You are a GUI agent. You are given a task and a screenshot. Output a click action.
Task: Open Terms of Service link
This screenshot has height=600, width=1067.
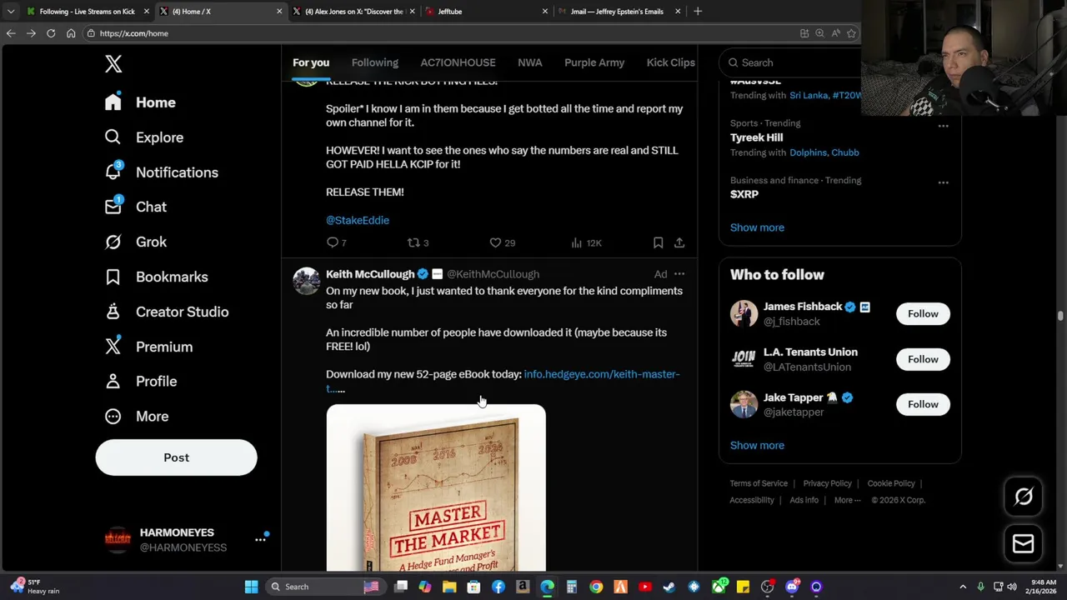[759, 483]
